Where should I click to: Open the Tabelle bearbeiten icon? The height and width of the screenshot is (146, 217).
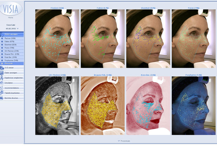coord(2,93)
